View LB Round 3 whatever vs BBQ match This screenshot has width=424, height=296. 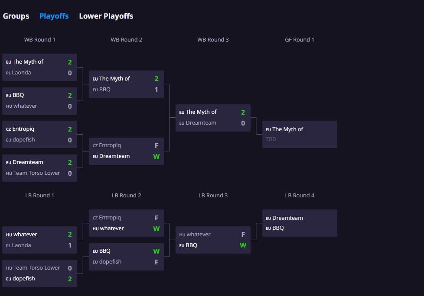tap(213, 240)
